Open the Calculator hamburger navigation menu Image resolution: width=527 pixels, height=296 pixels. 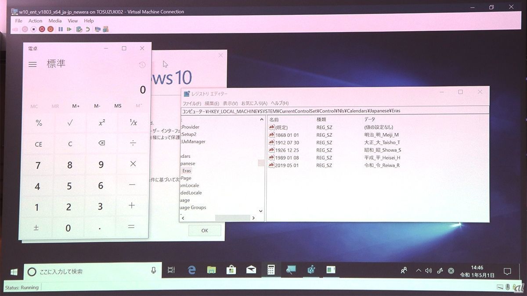32,64
